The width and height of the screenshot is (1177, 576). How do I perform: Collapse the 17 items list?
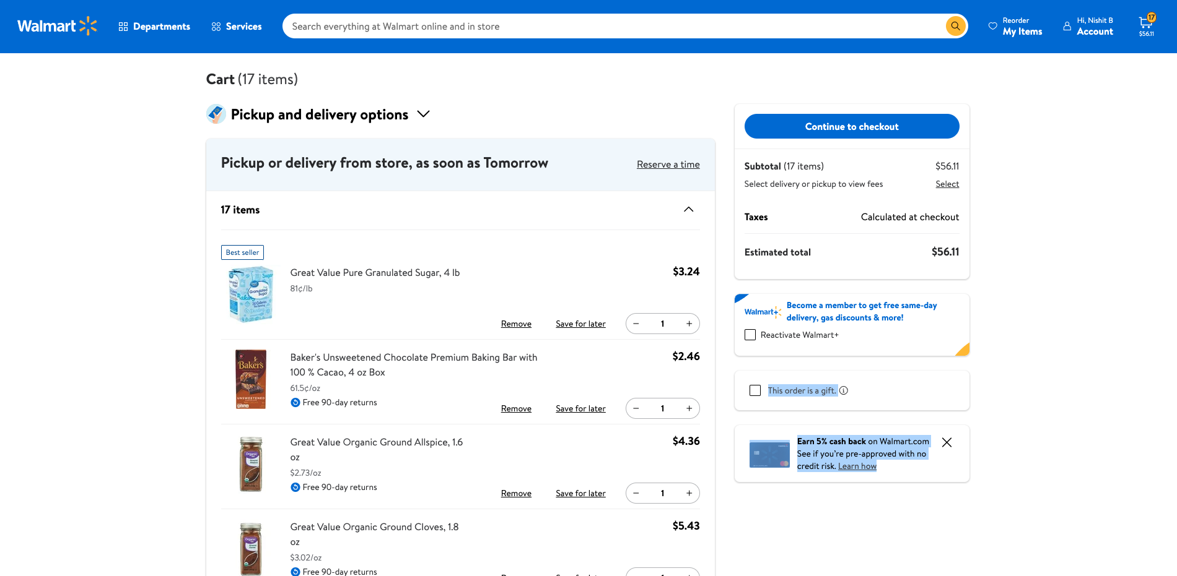coord(688,210)
